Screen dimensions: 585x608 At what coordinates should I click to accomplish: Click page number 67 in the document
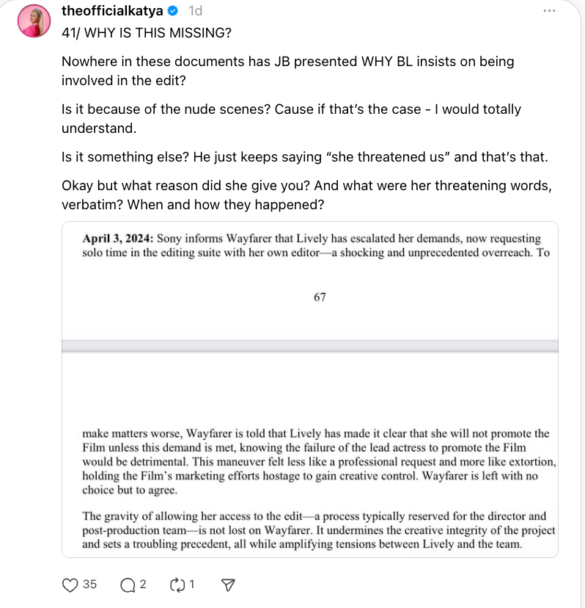click(319, 297)
